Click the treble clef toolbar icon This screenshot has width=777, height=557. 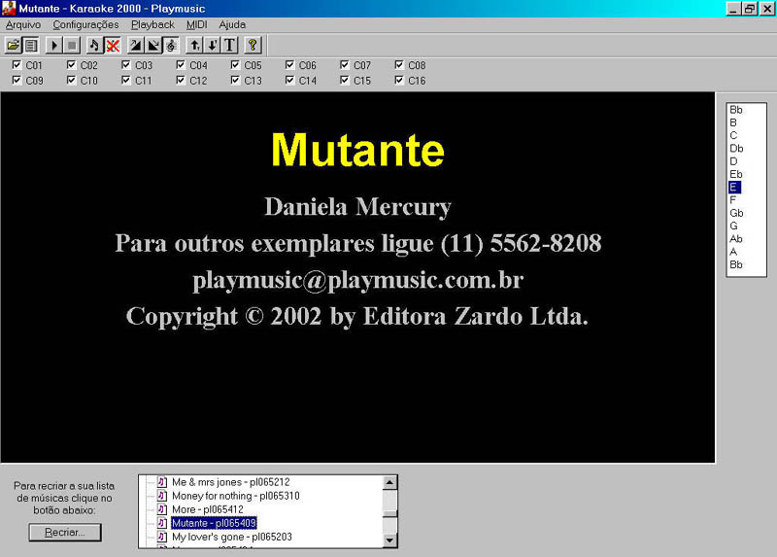(x=171, y=46)
